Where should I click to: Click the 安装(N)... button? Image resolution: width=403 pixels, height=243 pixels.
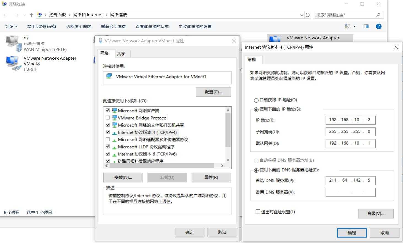coord(123,178)
